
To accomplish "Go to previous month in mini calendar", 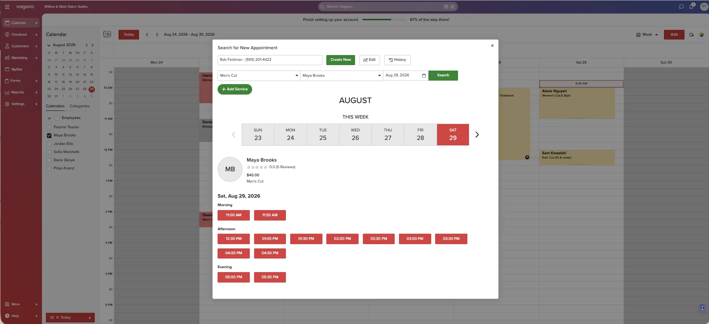I will 87,45.
